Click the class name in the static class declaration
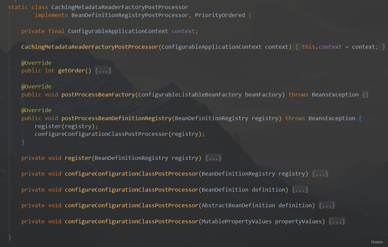 (120, 7)
